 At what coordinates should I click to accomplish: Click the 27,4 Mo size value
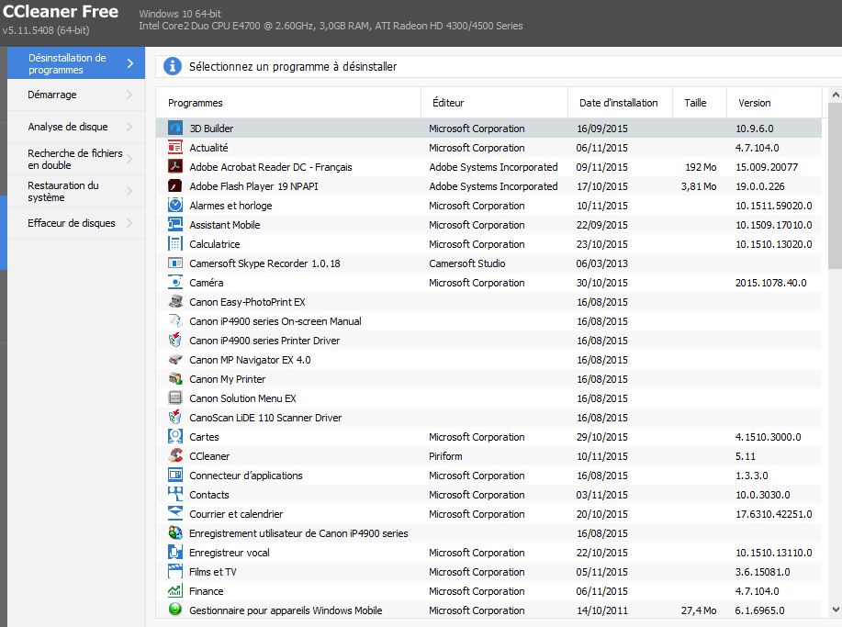699,610
